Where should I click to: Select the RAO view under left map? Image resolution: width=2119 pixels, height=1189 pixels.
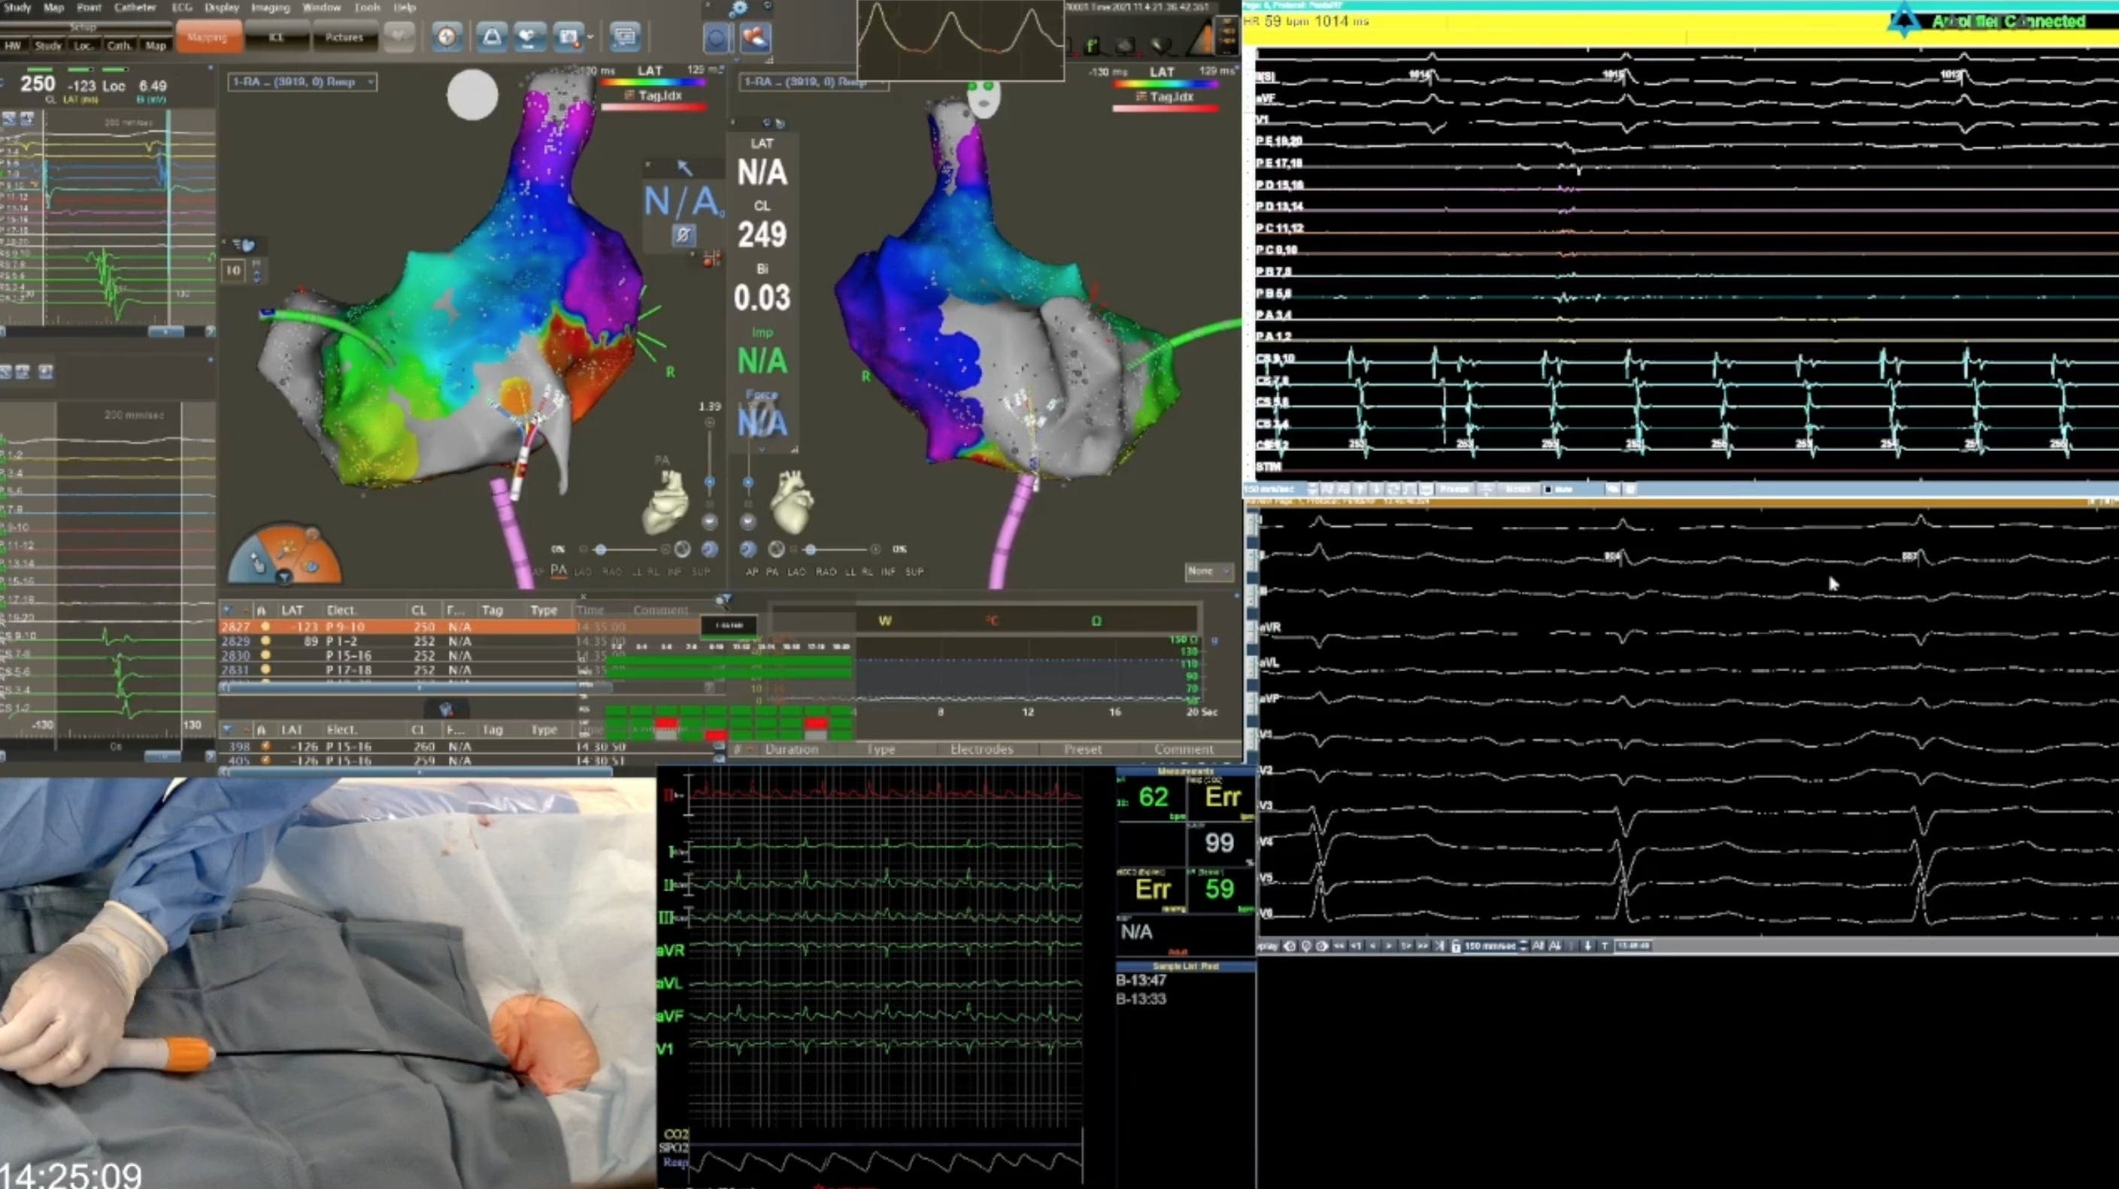612,571
